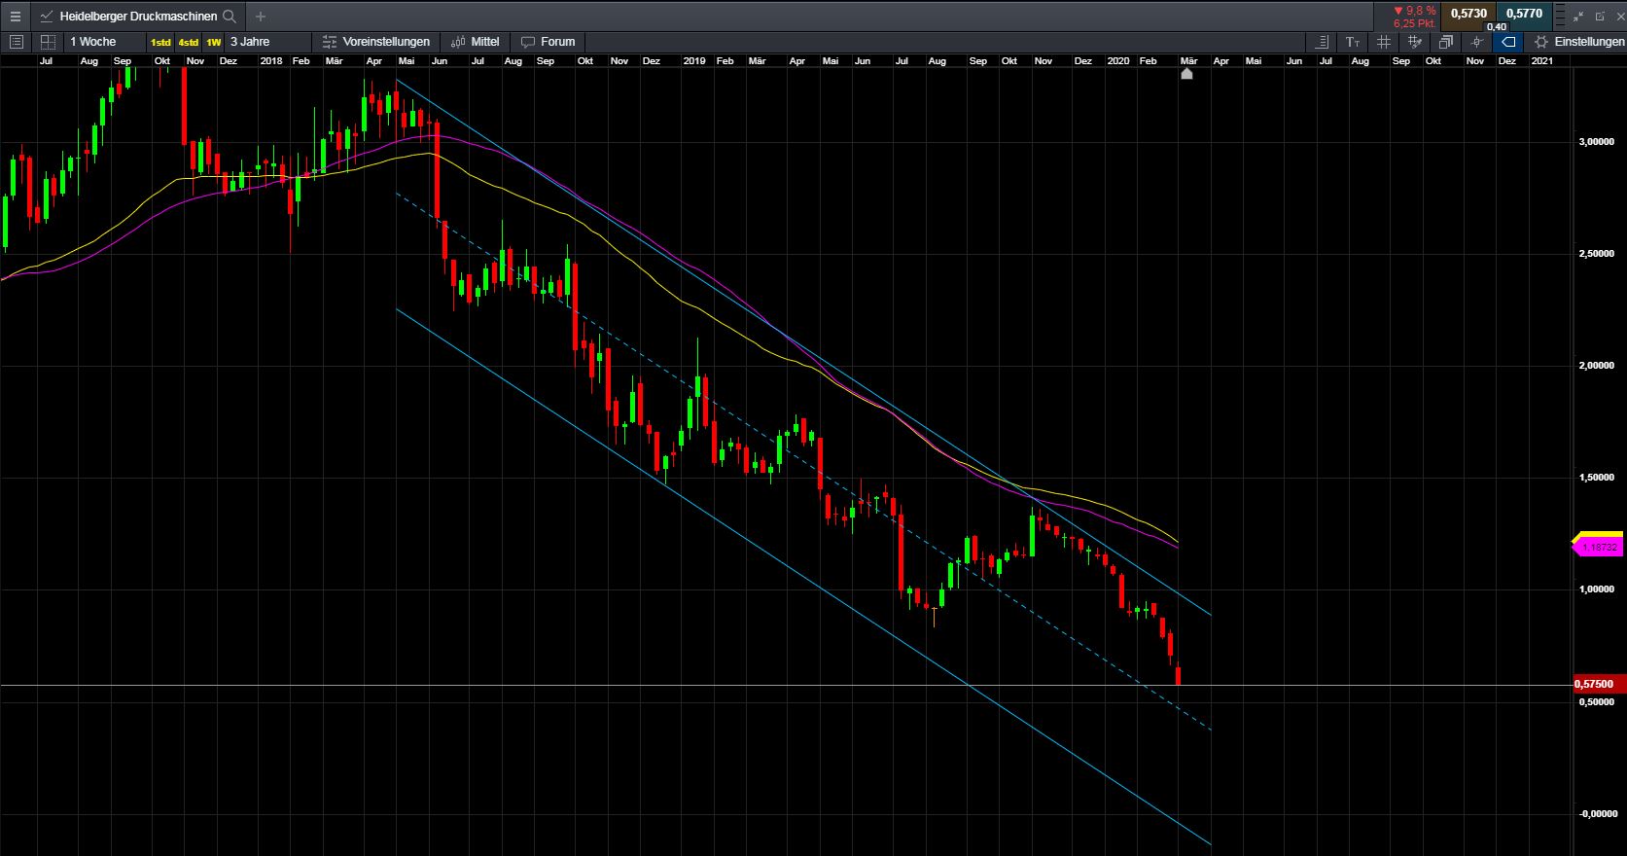Toggle the highlighted price label tag
Image resolution: width=1627 pixels, height=856 pixels.
coord(1508,42)
